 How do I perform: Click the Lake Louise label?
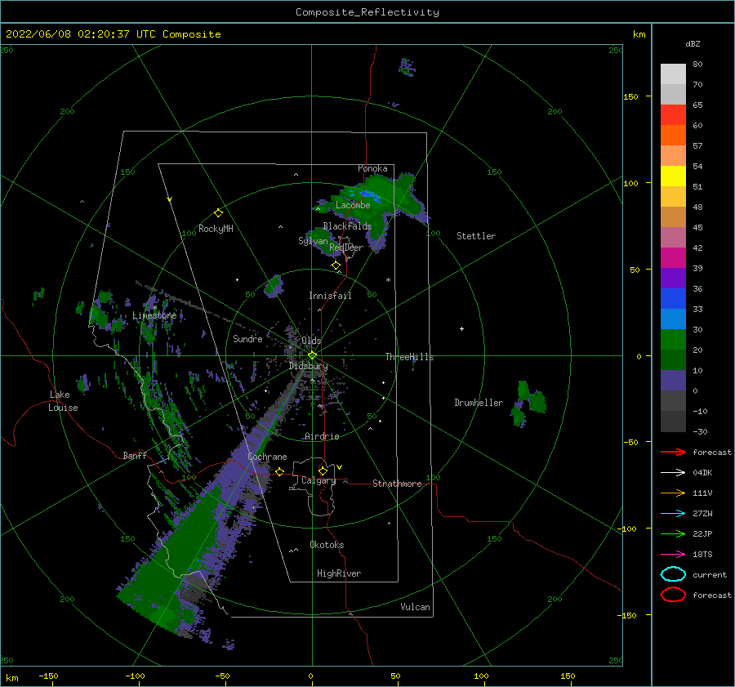[63, 401]
